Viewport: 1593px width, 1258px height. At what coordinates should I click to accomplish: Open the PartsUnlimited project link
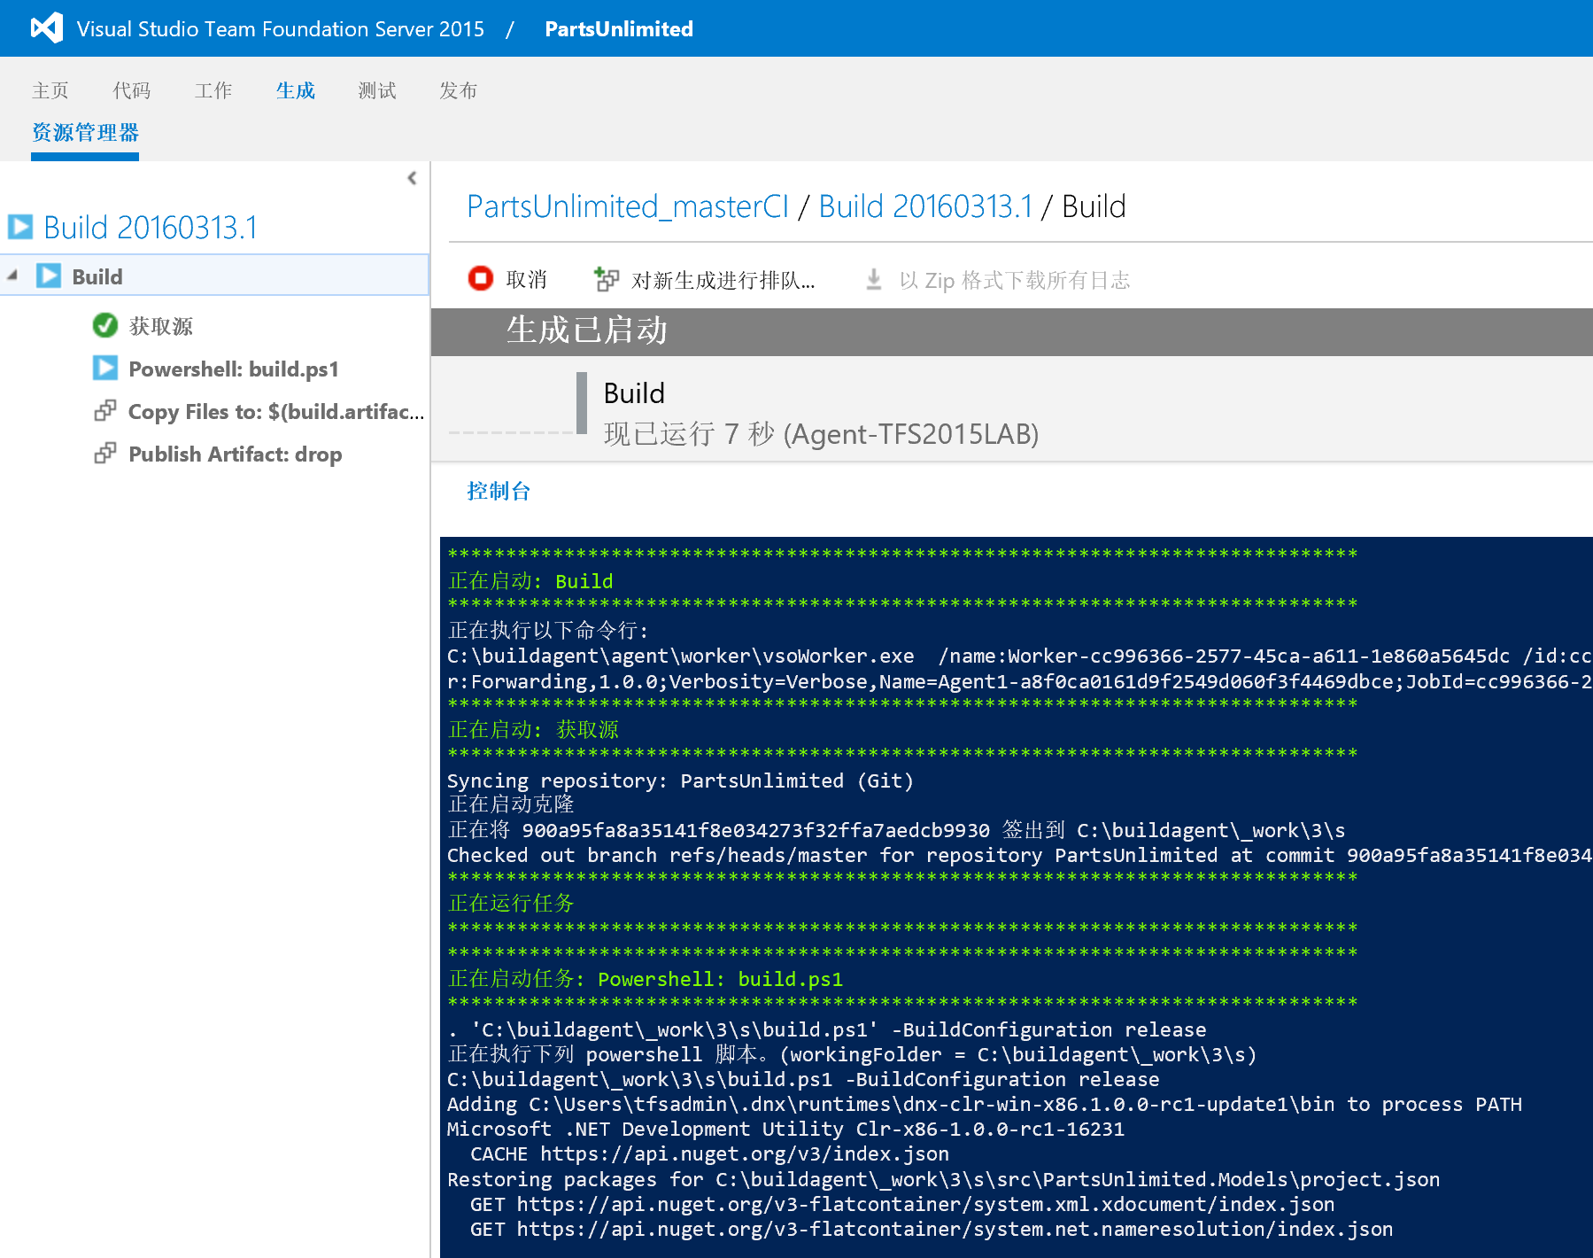[618, 29]
